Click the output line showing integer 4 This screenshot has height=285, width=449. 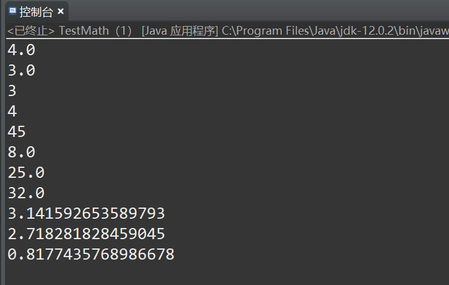12,112
